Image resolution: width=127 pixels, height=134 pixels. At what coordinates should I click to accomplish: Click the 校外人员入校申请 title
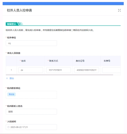19,10
